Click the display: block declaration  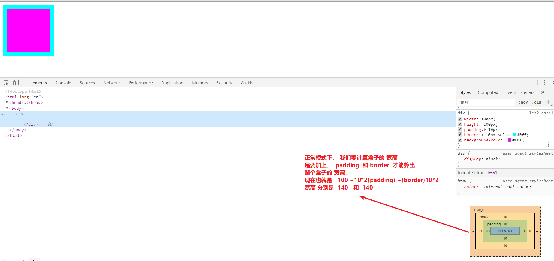[x=482, y=159]
